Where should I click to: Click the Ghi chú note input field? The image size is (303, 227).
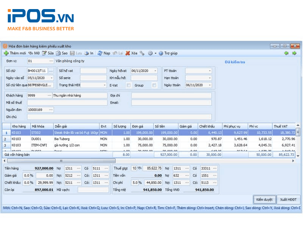pyautogui.click(x=119, y=117)
